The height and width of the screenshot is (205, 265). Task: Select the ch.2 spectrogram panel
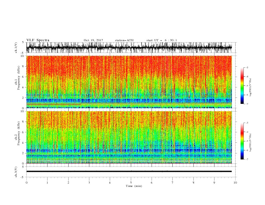coord(129,137)
